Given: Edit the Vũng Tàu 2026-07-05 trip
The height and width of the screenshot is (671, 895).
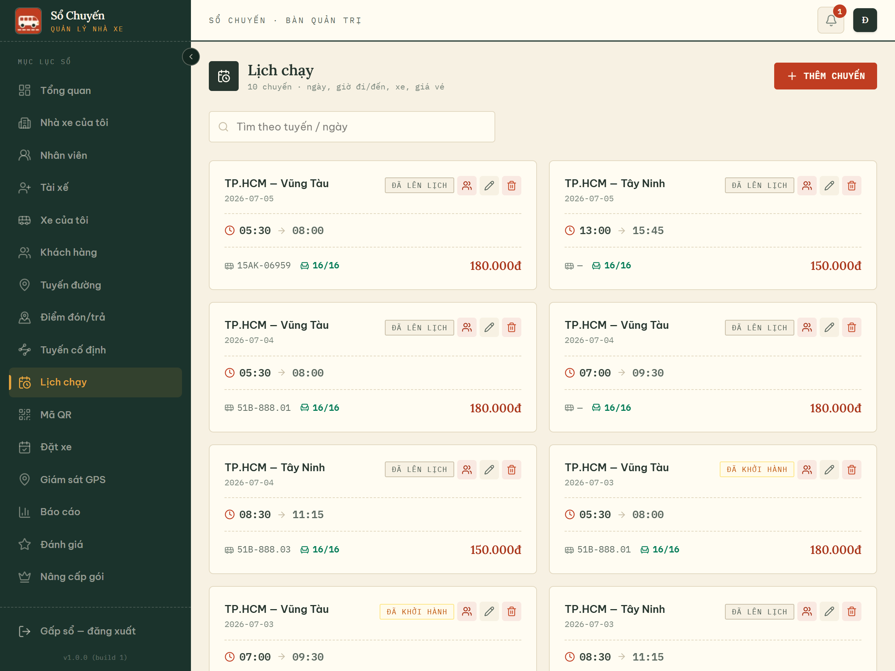Looking at the screenshot, I should (489, 186).
